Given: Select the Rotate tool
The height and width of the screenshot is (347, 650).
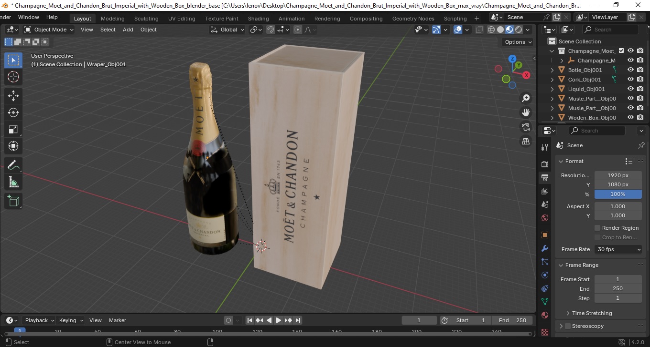Looking at the screenshot, I should (13, 112).
